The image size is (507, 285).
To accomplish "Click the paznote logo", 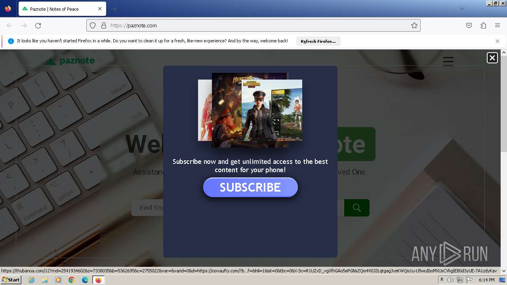I will 69,61.
